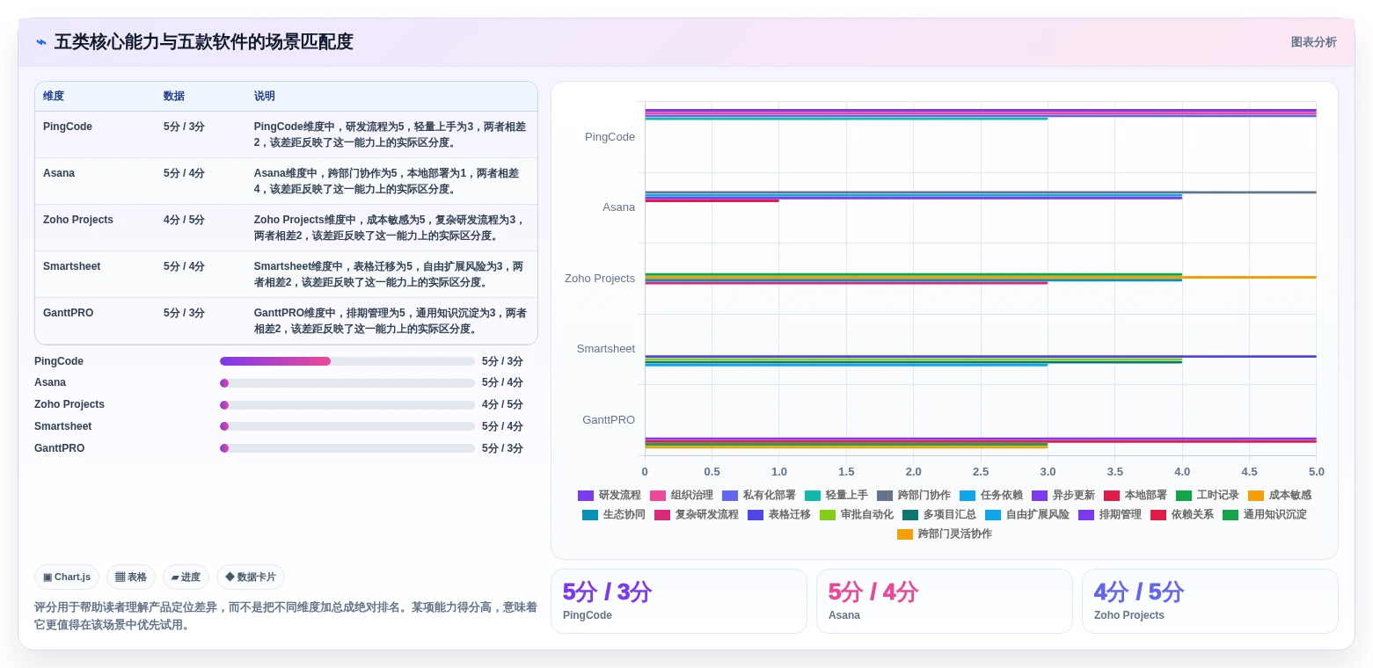Toggle the 轻量上手 legend series
Viewport: 1373px width, 668px height.
pyautogui.click(x=836, y=495)
